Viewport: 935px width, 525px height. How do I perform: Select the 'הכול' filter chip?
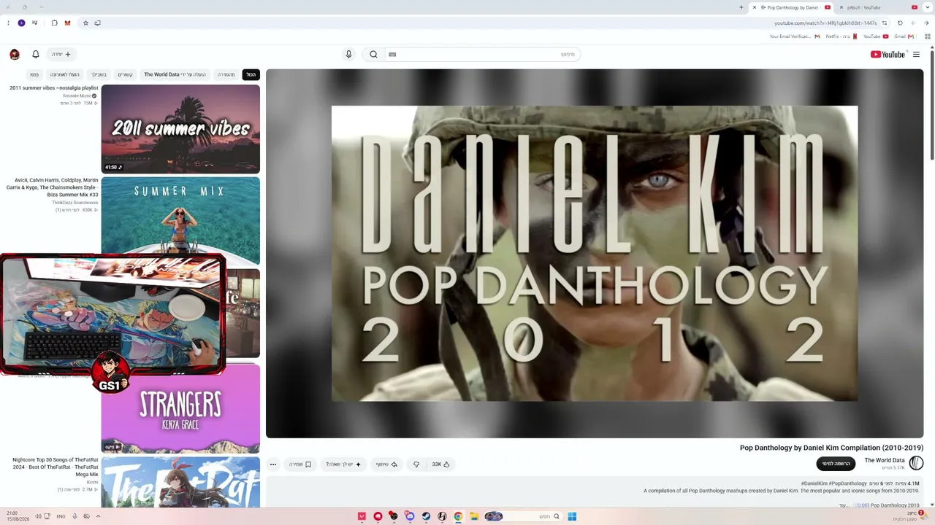[x=251, y=74]
